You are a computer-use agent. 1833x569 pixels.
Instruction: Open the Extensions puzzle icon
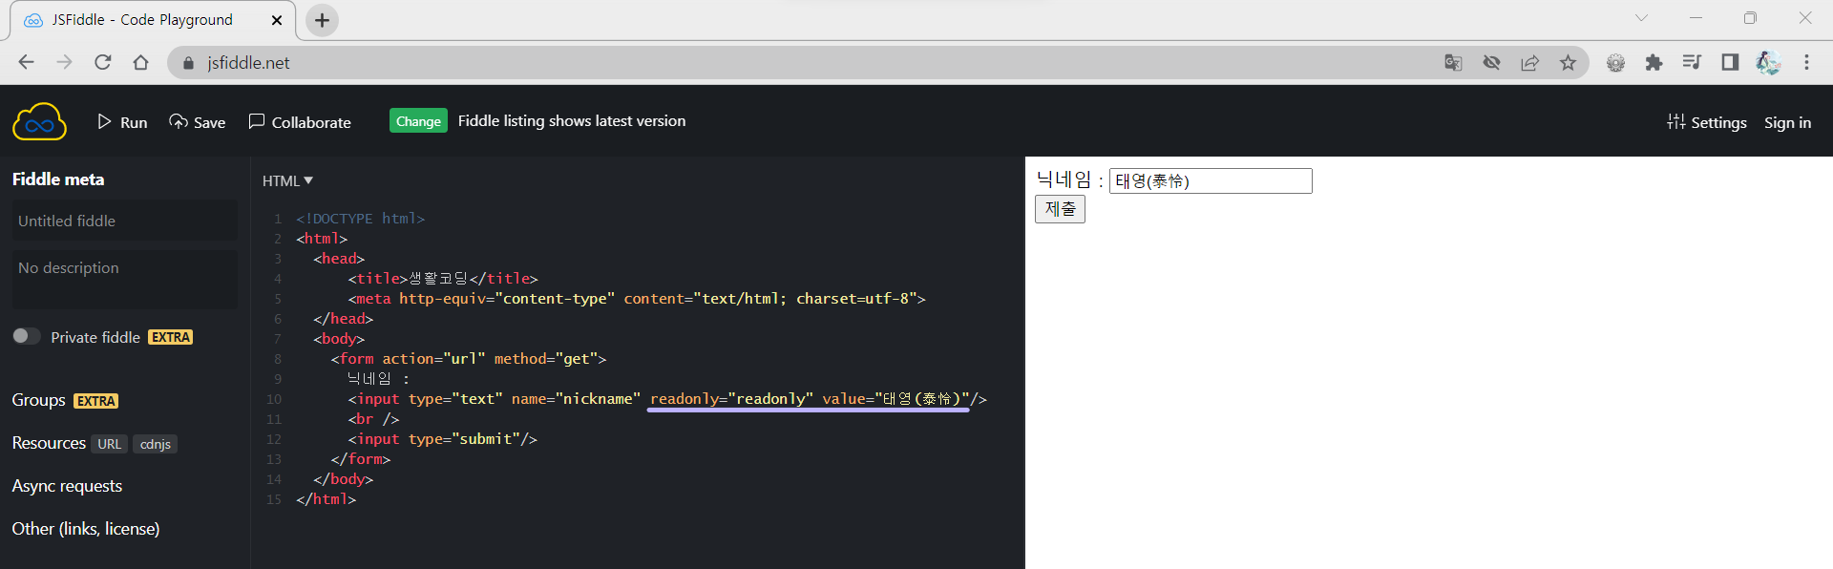coord(1654,62)
